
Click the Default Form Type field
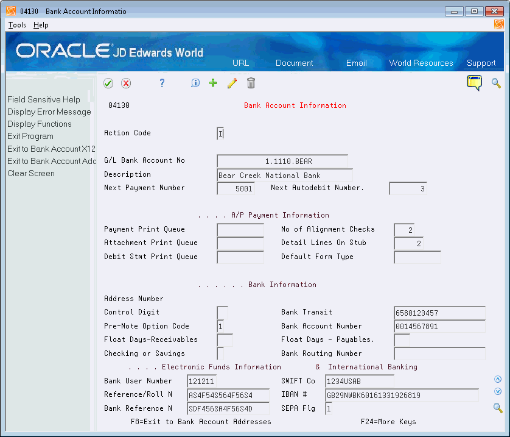tap(417, 257)
